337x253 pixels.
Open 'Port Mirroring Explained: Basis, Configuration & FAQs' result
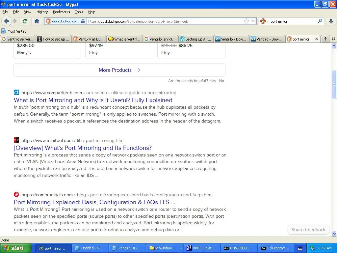coord(94,202)
